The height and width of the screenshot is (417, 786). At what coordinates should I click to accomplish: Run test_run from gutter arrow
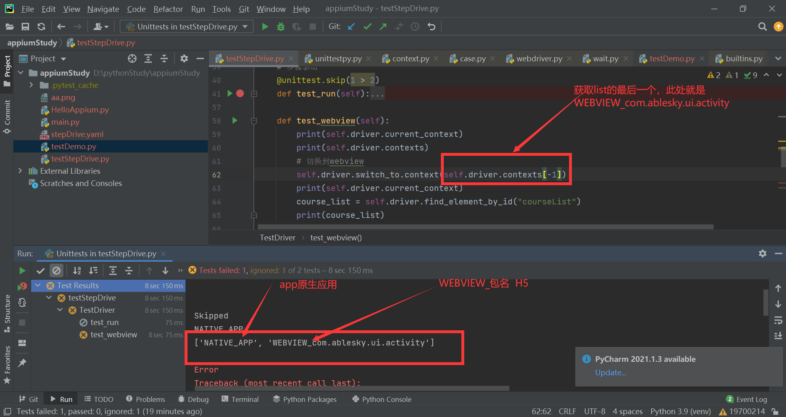click(230, 94)
